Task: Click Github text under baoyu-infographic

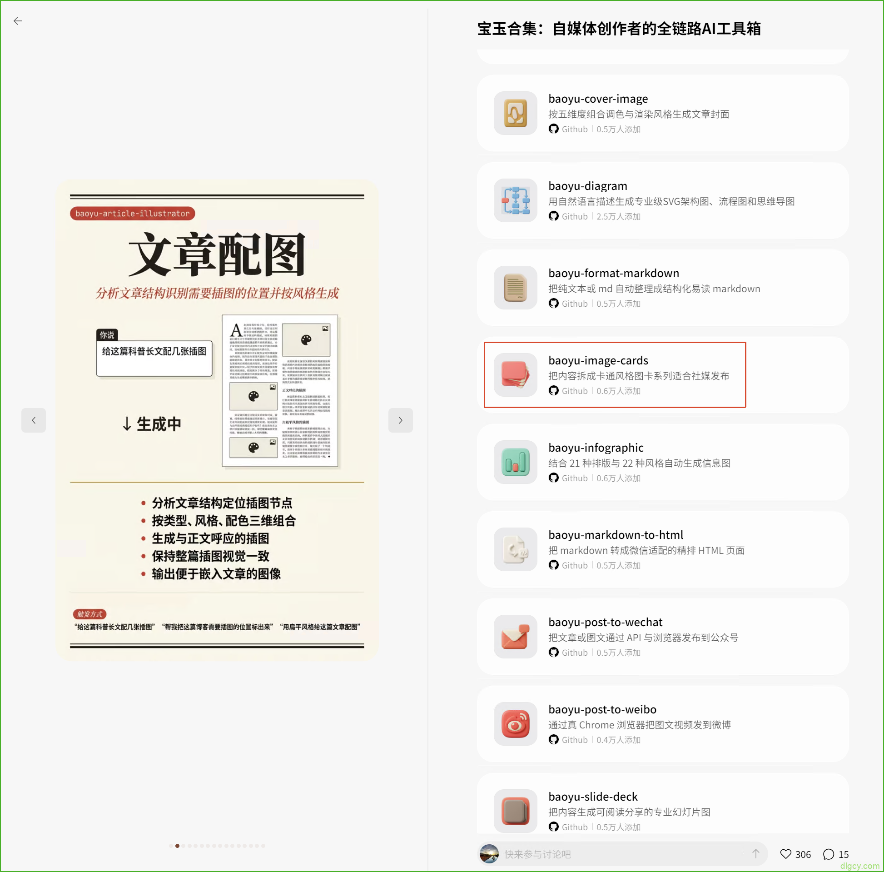Action: coord(575,478)
